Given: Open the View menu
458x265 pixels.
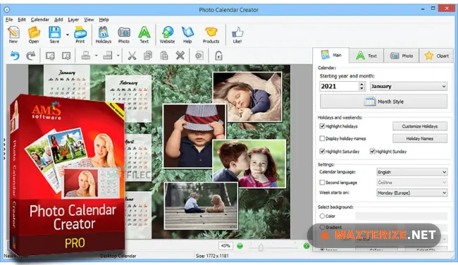Looking at the screenshot, I should [x=89, y=20].
